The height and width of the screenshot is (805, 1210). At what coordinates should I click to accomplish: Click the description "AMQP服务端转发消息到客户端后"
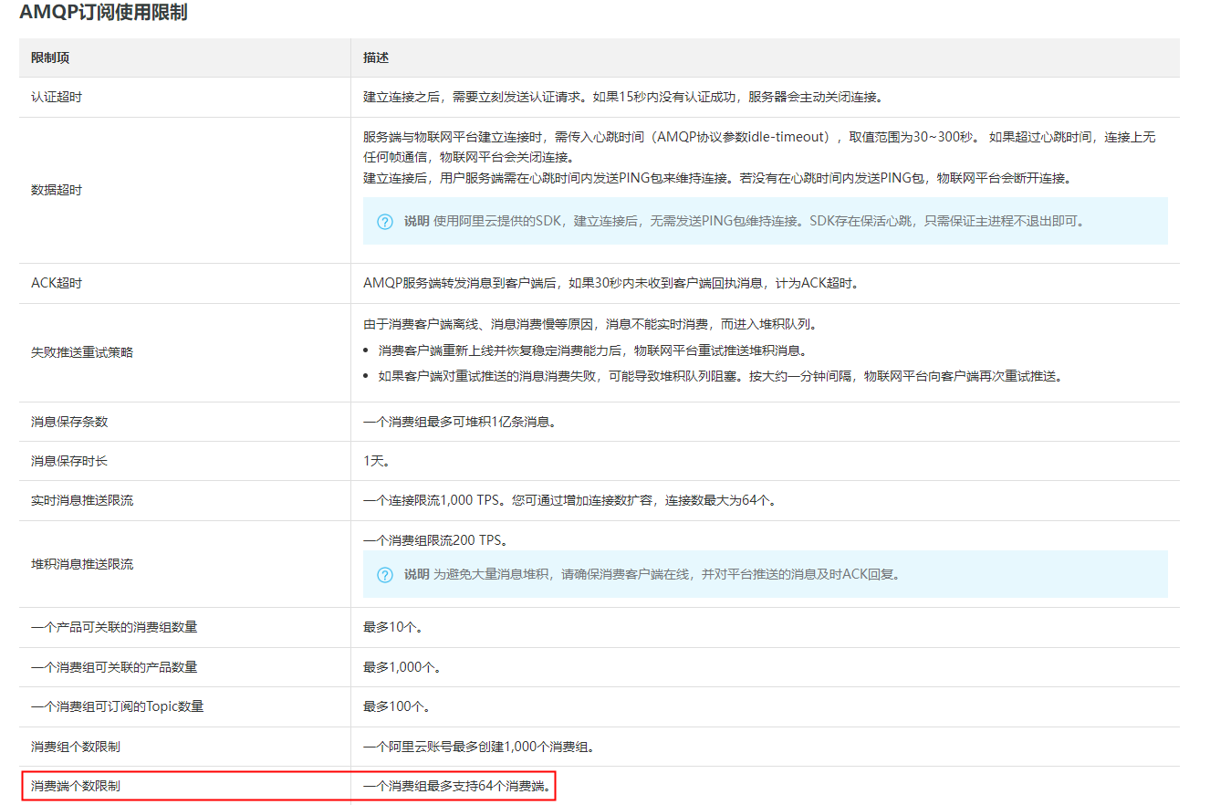[610, 283]
